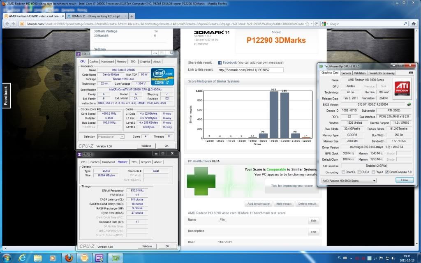The image size is (421, 263).
Task: Switch to the Mainboard tab in top CPU-Z
Action: pos(107,62)
